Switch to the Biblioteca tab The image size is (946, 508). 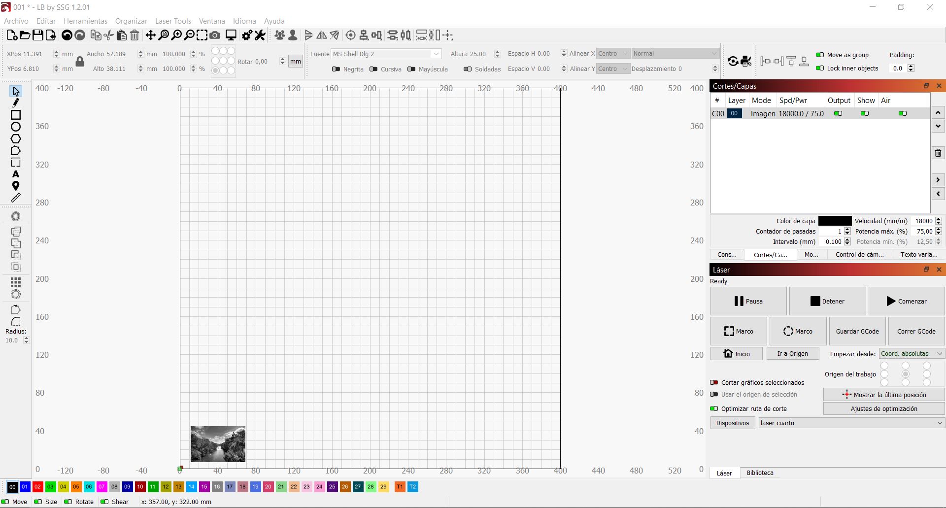(x=760, y=473)
